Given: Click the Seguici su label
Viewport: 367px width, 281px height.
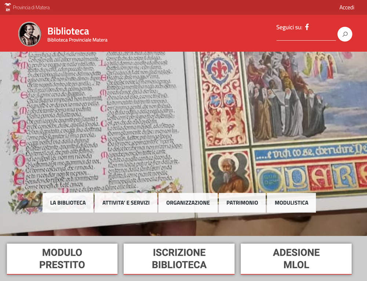Looking at the screenshot, I should (x=289, y=27).
